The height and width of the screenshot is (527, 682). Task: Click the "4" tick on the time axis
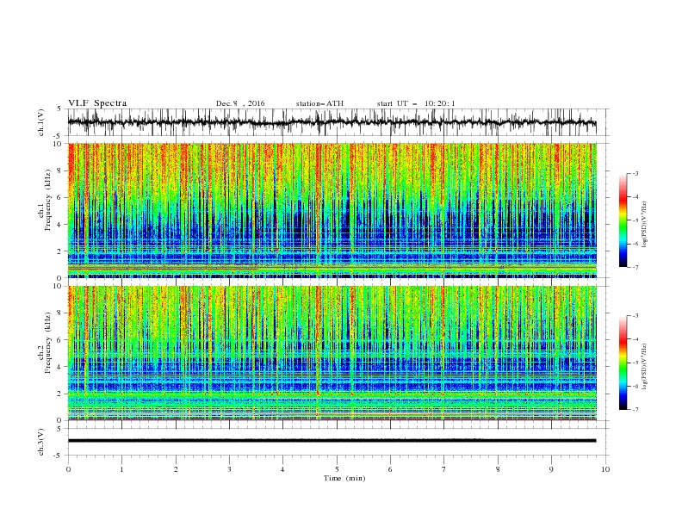[x=282, y=469]
